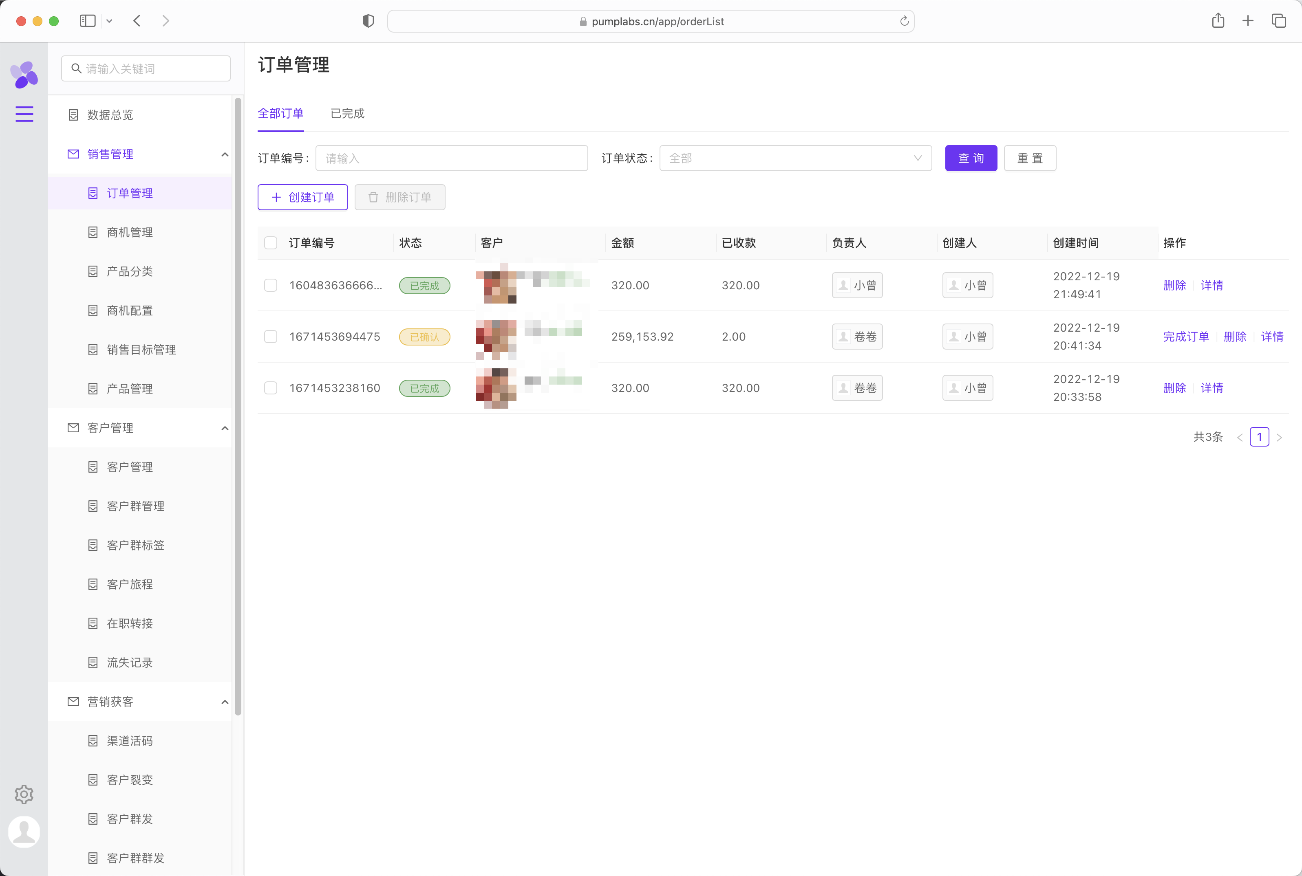Click the user avatar at bottom left

(24, 832)
